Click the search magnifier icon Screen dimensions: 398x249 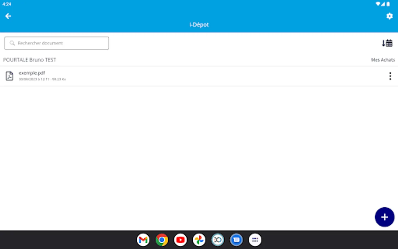tap(12, 43)
